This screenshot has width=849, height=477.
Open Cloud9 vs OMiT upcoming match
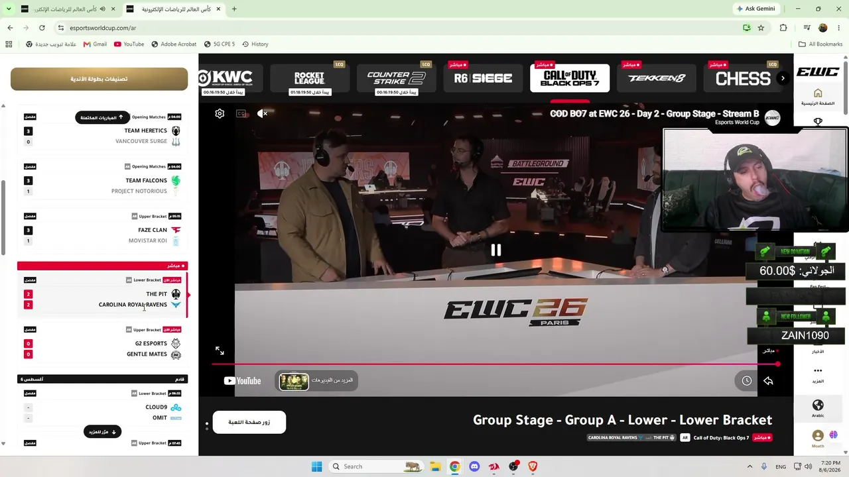(102, 406)
